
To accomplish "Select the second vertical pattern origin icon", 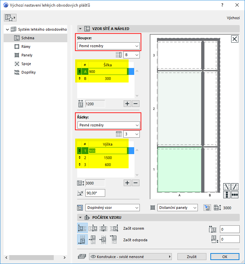I will pyautogui.click(x=93, y=240).
